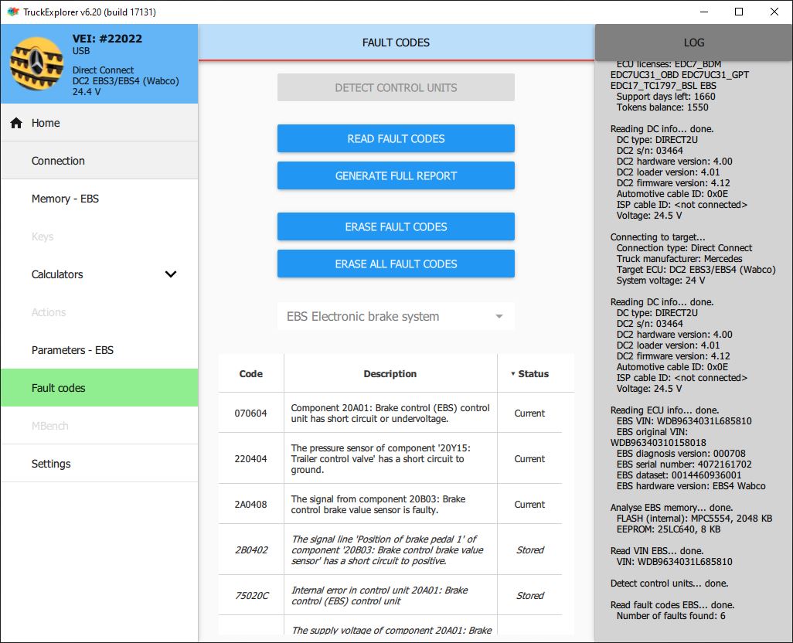
Task: Click the TruckExplorer title bar app icon
Action: coord(12,12)
